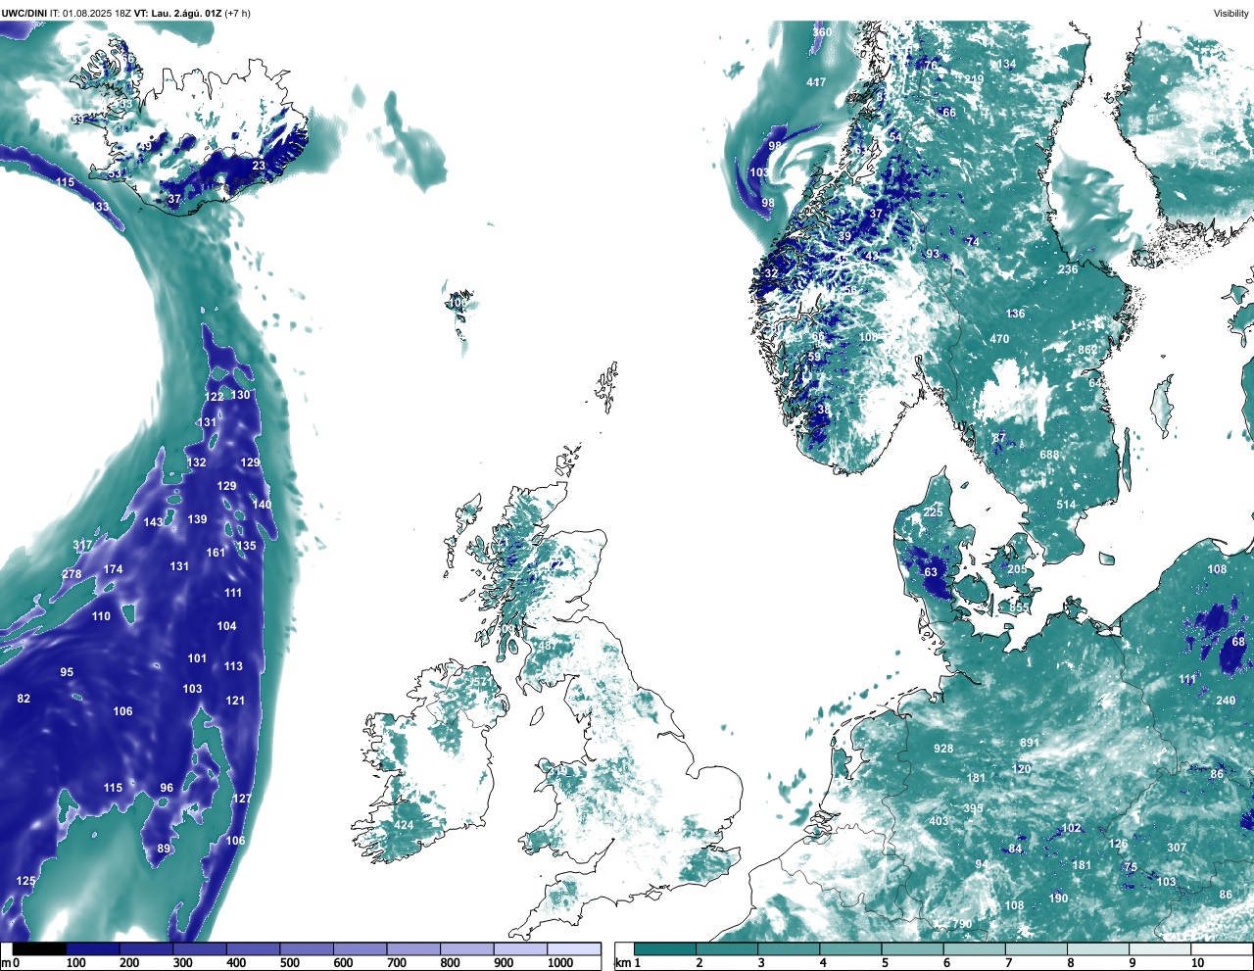Screen dimensions: 1254x971
Task: Click the value '161' in the Atlantic fog
Action: [x=216, y=553]
